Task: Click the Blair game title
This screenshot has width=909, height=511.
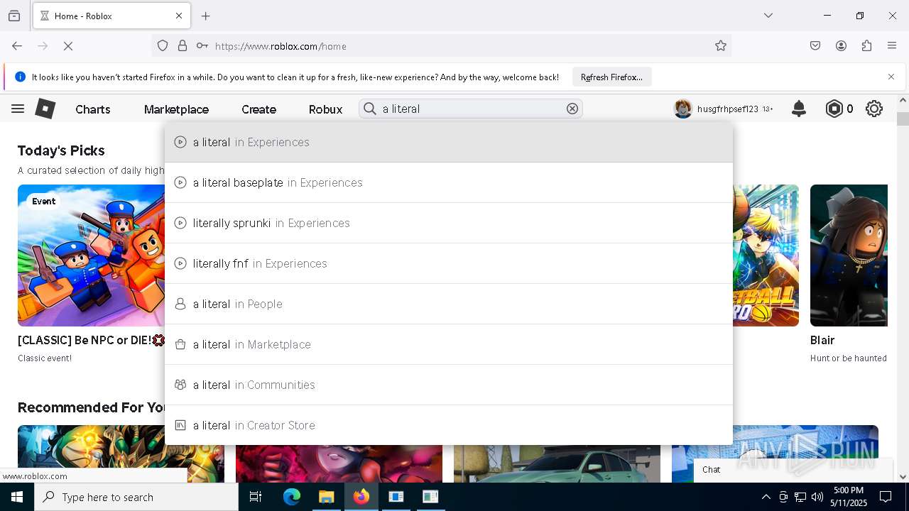Action: [822, 340]
